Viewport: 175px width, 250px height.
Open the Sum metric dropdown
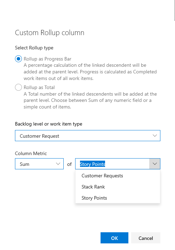[39, 164]
